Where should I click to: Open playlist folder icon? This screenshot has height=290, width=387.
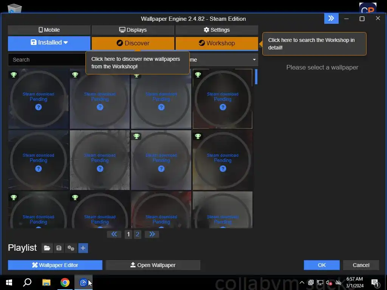[x=47, y=248]
